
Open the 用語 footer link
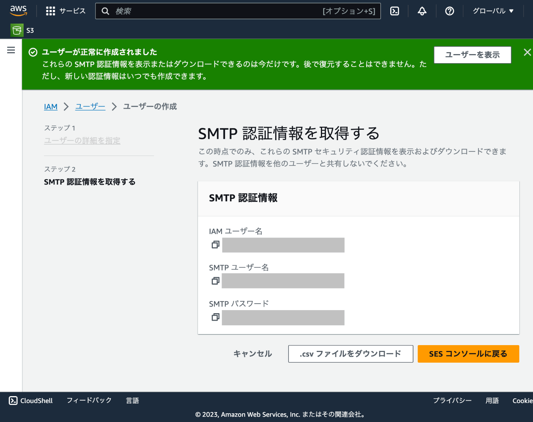click(x=492, y=400)
